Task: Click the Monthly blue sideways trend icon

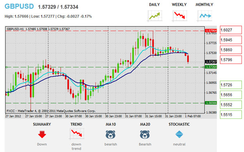Action: [x=205, y=16]
